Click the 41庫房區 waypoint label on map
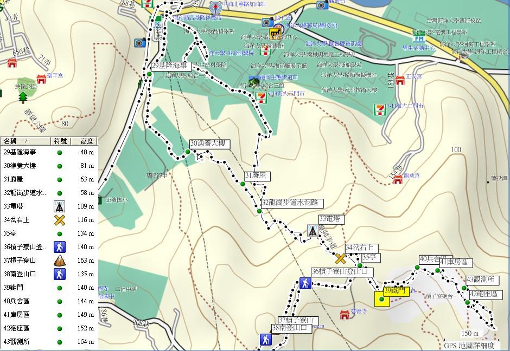The image size is (510, 351). [456, 262]
